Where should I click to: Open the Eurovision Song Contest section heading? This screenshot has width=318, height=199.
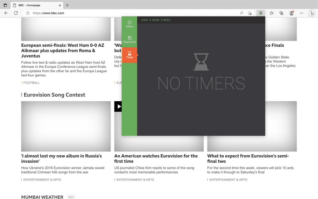[x=54, y=95]
